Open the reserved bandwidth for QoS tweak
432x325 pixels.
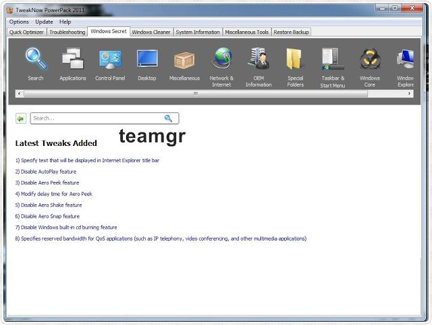tap(161, 239)
